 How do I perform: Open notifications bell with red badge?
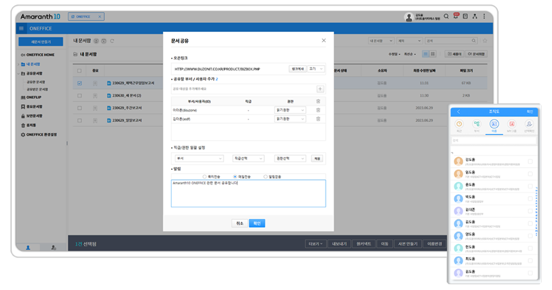point(456,16)
